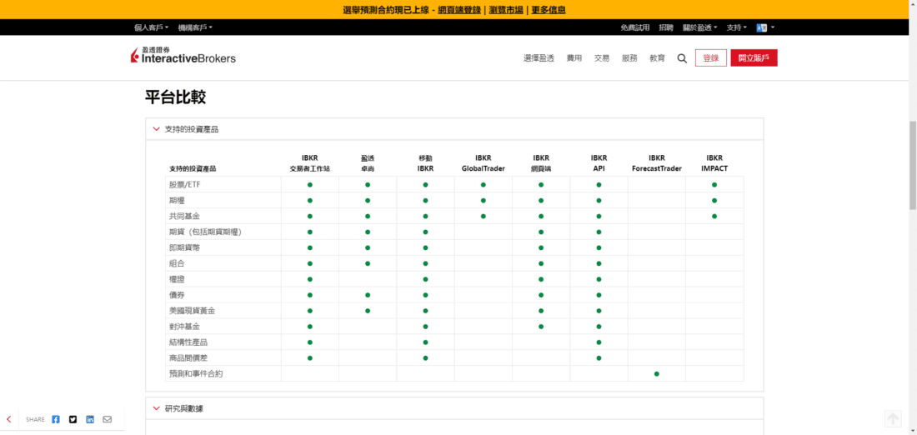This screenshot has width=917, height=435.
Task: Click the red 開立賬戶 button
Action: 754,58
